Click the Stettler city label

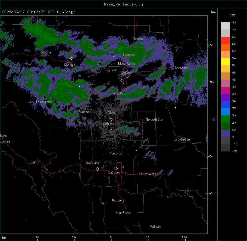tap(182, 68)
